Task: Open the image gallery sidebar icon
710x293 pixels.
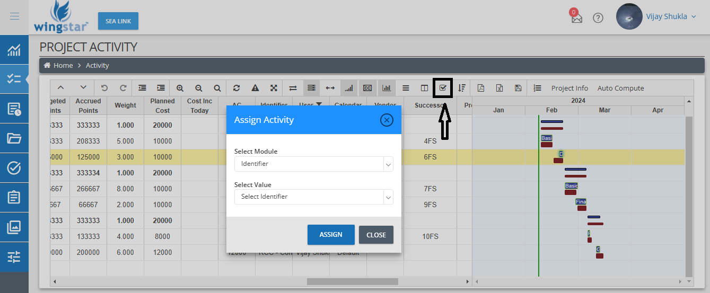Action: pos(14,227)
